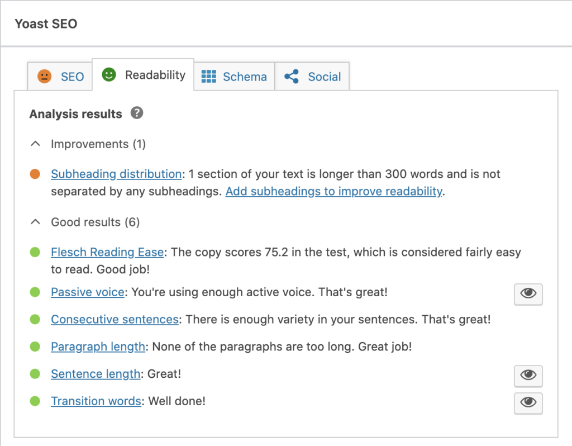Open the Subheading distribution link
The height and width of the screenshot is (446, 572).
(x=116, y=174)
